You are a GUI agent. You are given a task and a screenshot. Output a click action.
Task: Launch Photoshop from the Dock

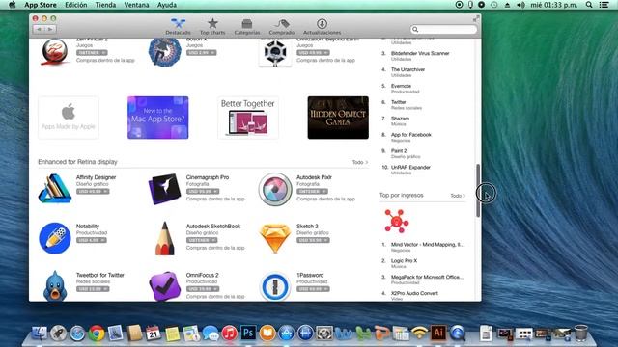click(248, 334)
